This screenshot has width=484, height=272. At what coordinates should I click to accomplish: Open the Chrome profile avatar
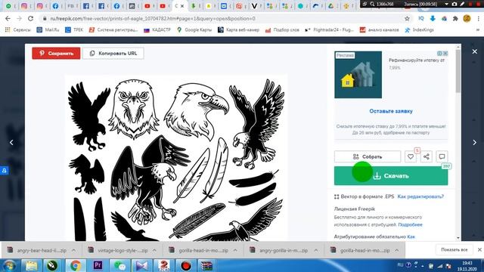(467, 18)
